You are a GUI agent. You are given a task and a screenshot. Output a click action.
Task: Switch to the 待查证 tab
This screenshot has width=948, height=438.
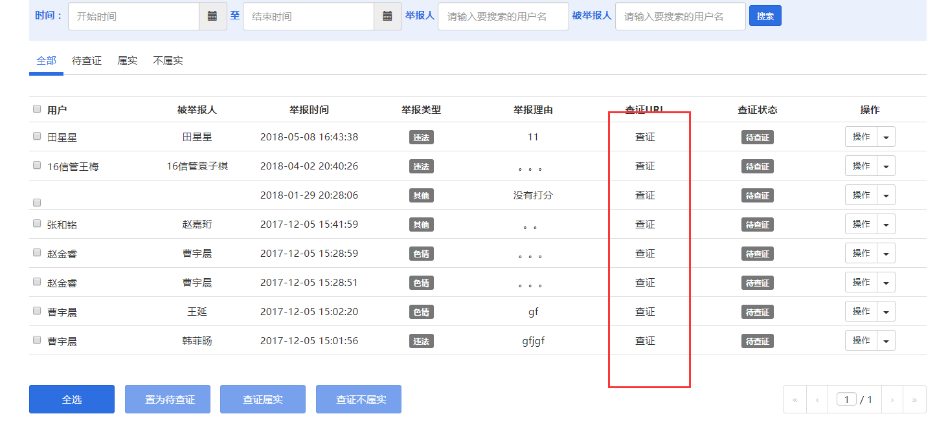coord(87,61)
